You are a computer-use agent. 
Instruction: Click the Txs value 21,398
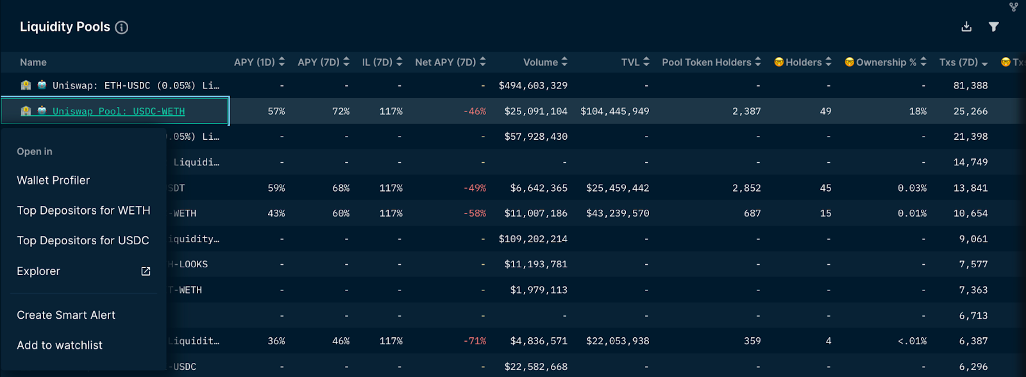(x=970, y=137)
